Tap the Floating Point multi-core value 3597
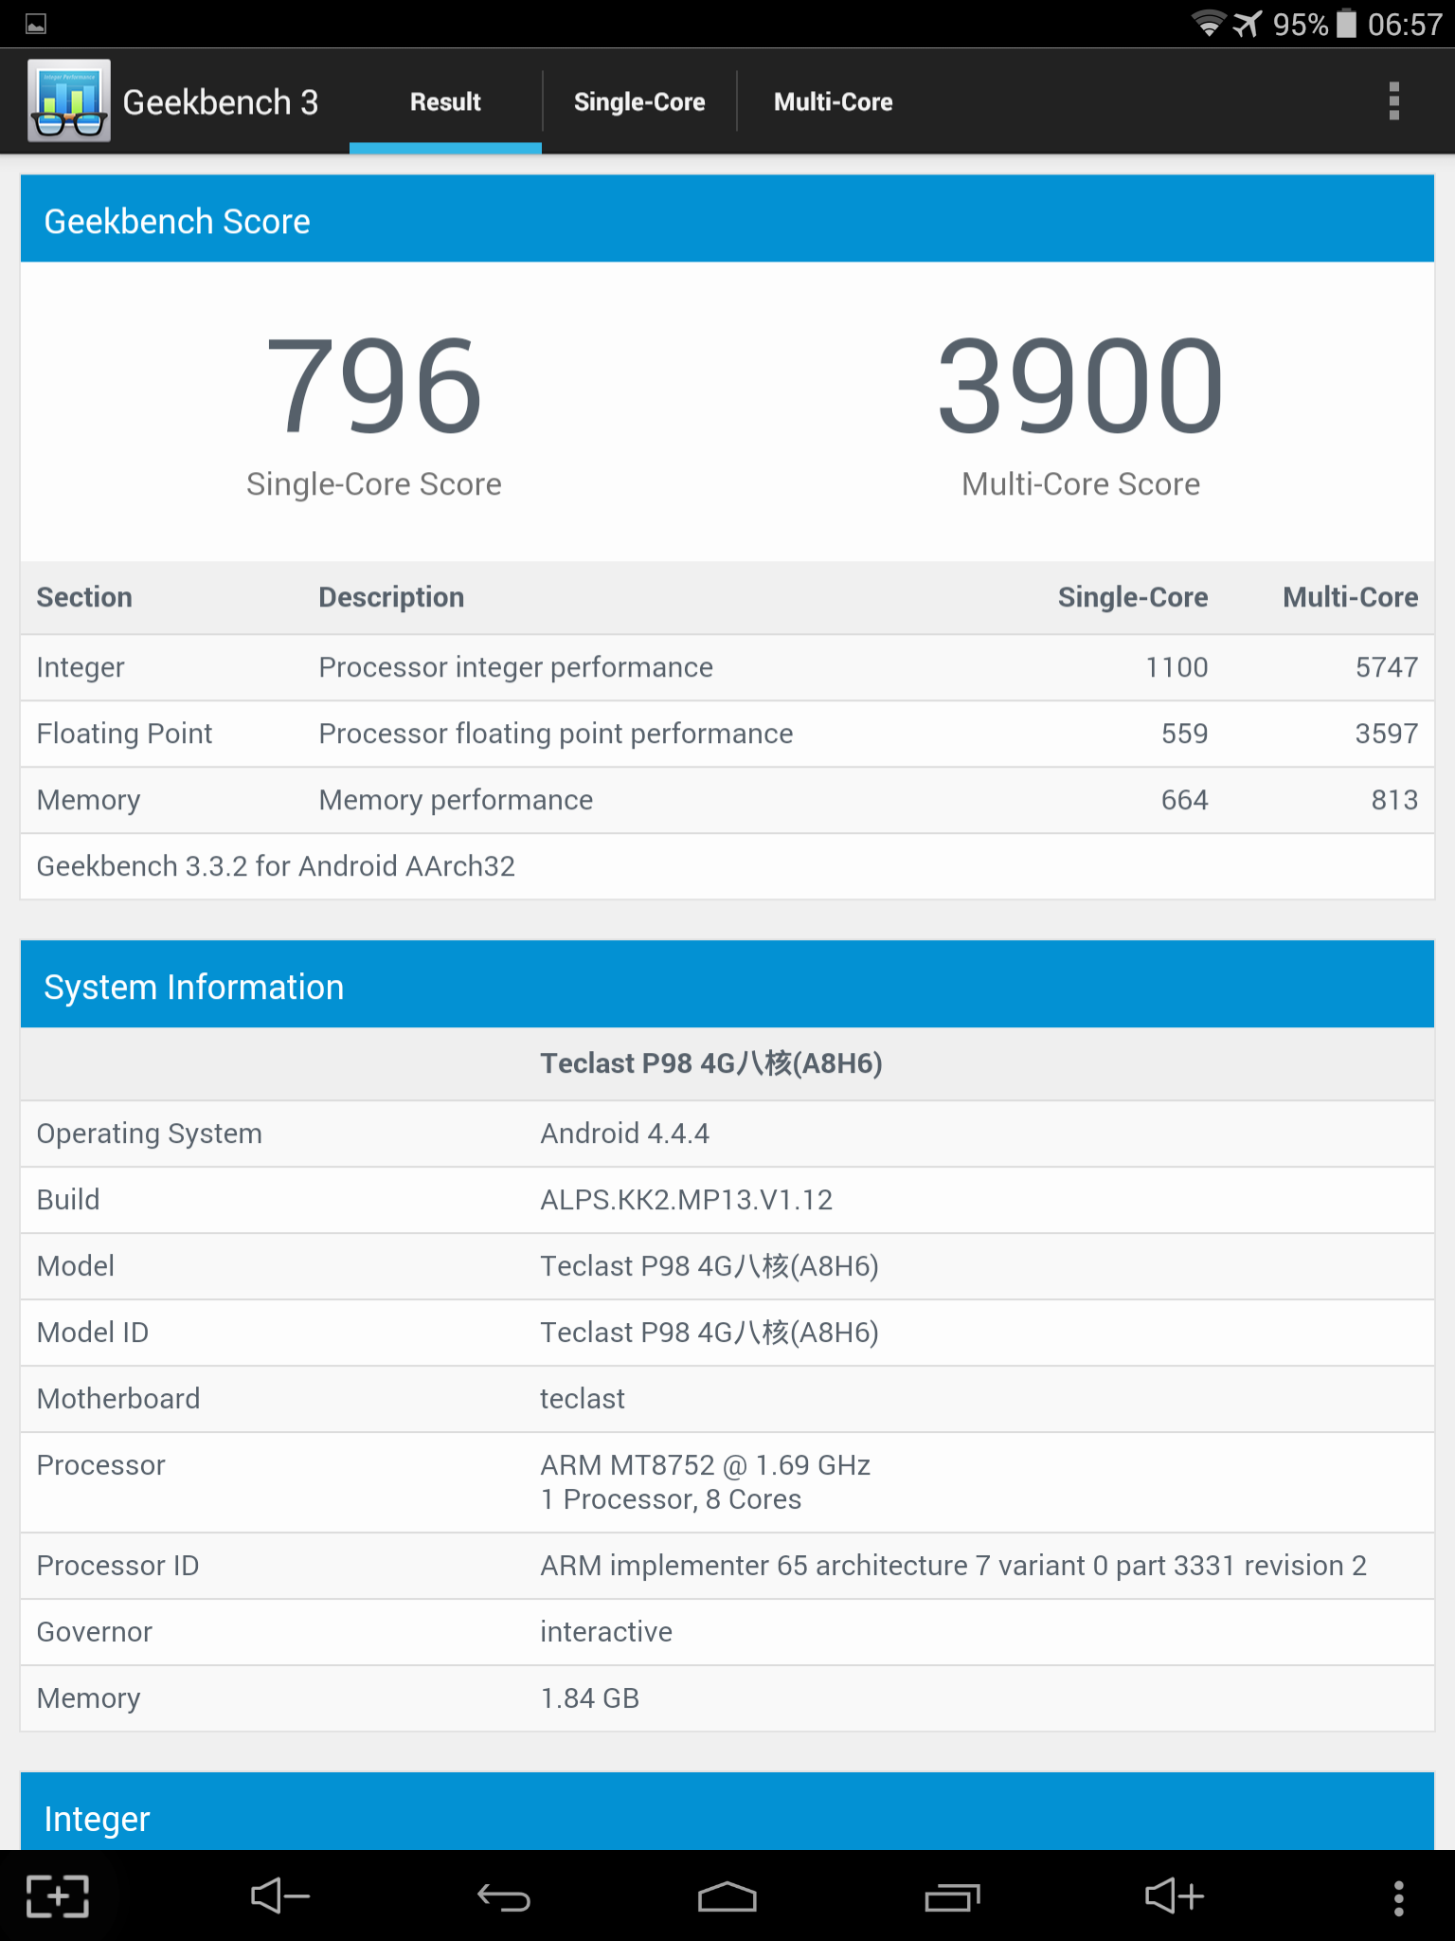 pos(1387,734)
